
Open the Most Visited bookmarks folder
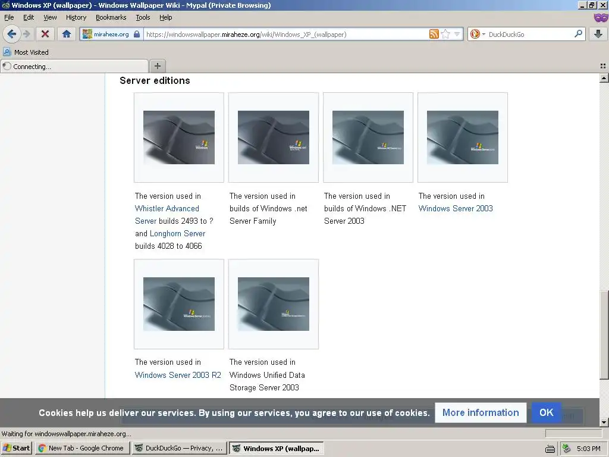pos(26,52)
